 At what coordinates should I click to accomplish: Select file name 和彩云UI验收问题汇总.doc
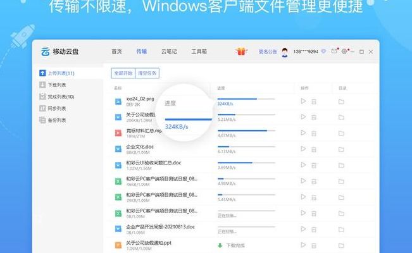pyautogui.click(x=154, y=163)
